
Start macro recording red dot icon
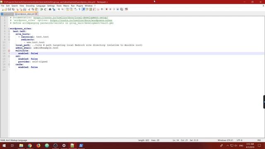[106, 9]
